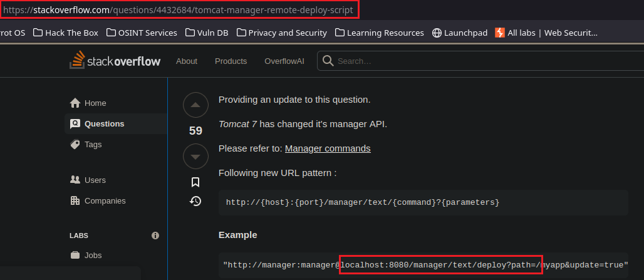Screen dimensions: 644x280
Task: Click the upvote arrow button
Action: pyautogui.click(x=195, y=106)
